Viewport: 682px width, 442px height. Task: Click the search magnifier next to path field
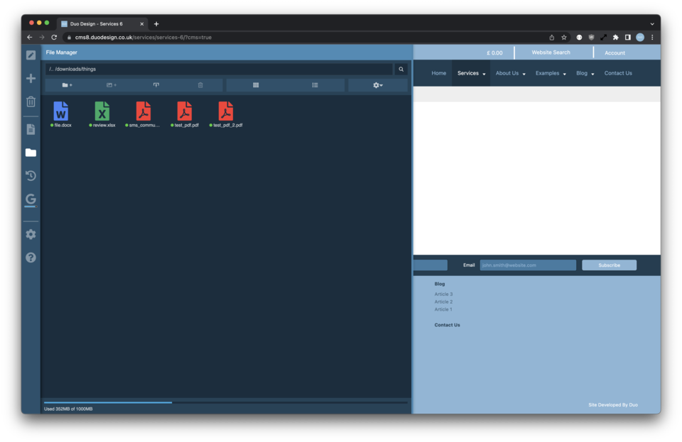coord(401,70)
